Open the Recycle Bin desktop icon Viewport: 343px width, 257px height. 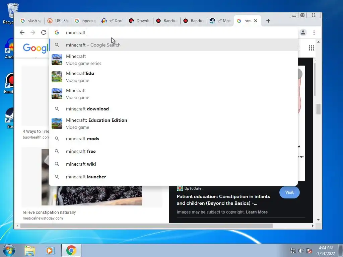tap(10, 13)
